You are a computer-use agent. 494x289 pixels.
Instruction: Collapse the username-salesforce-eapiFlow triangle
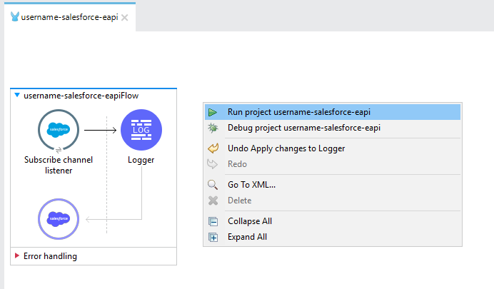pyautogui.click(x=17, y=95)
